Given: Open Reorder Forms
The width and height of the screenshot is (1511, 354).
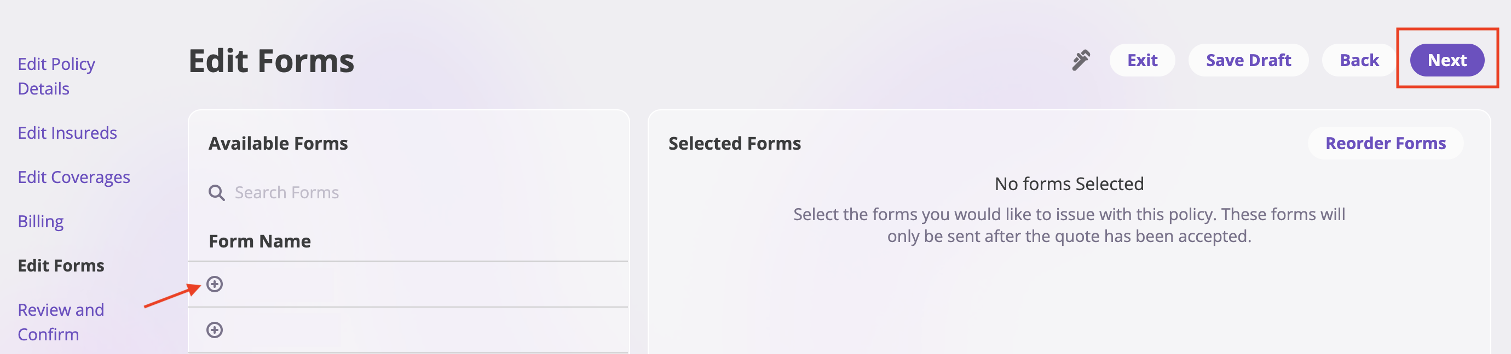Looking at the screenshot, I should pos(1385,143).
